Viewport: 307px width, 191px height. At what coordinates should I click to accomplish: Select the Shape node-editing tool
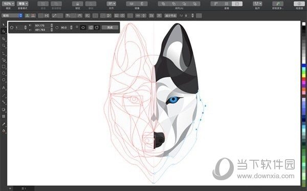tap(4, 31)
